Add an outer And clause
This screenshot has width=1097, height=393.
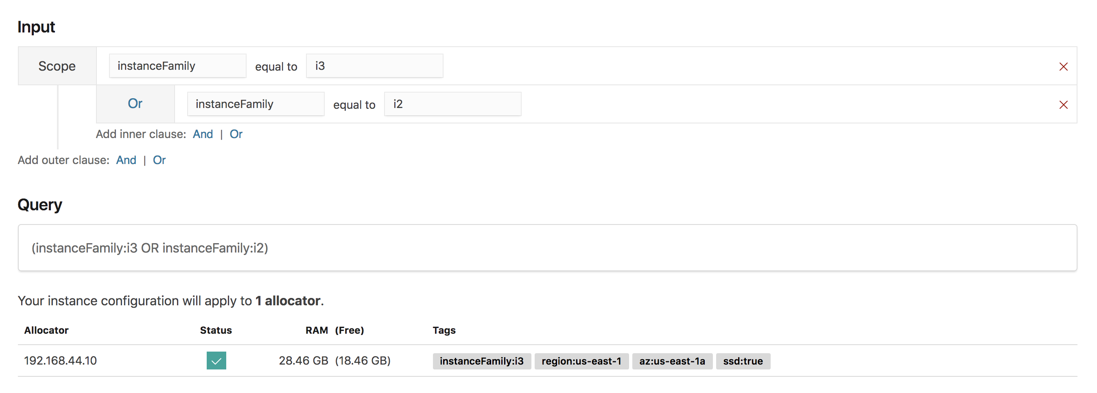[126, 160]
